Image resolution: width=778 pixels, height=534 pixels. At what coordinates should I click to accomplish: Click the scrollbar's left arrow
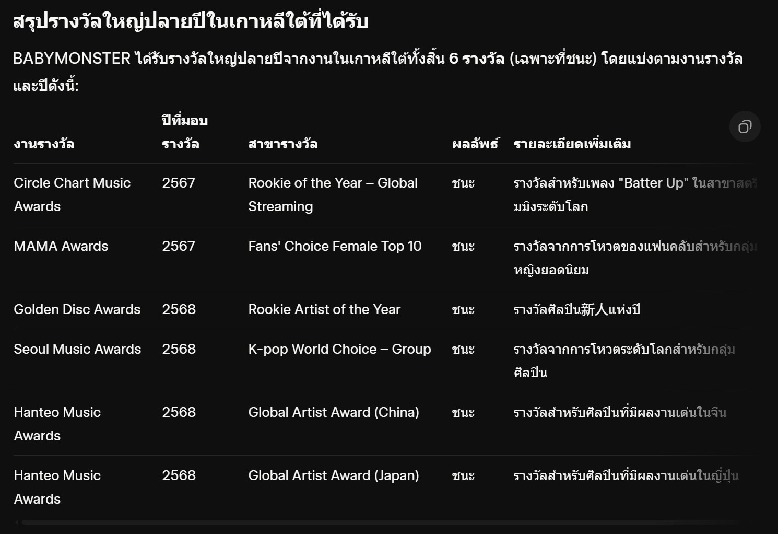(x=17, y=521)
